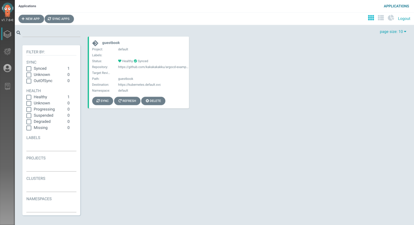
Task: Click the guestbook Path value
Action: pos(126,79)
